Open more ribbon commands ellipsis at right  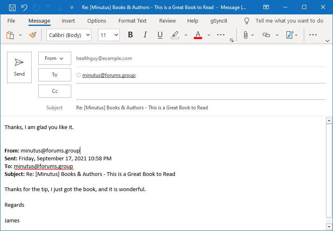coord(313,35)
